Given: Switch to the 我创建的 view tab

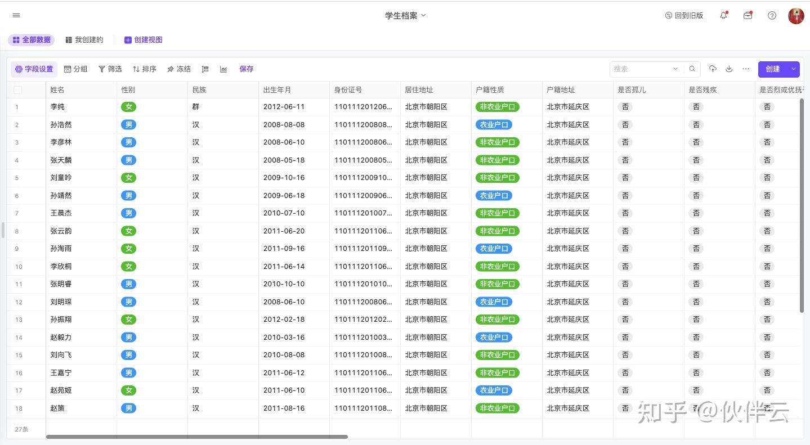Looking at the screenshot, I should coord(84,40).
